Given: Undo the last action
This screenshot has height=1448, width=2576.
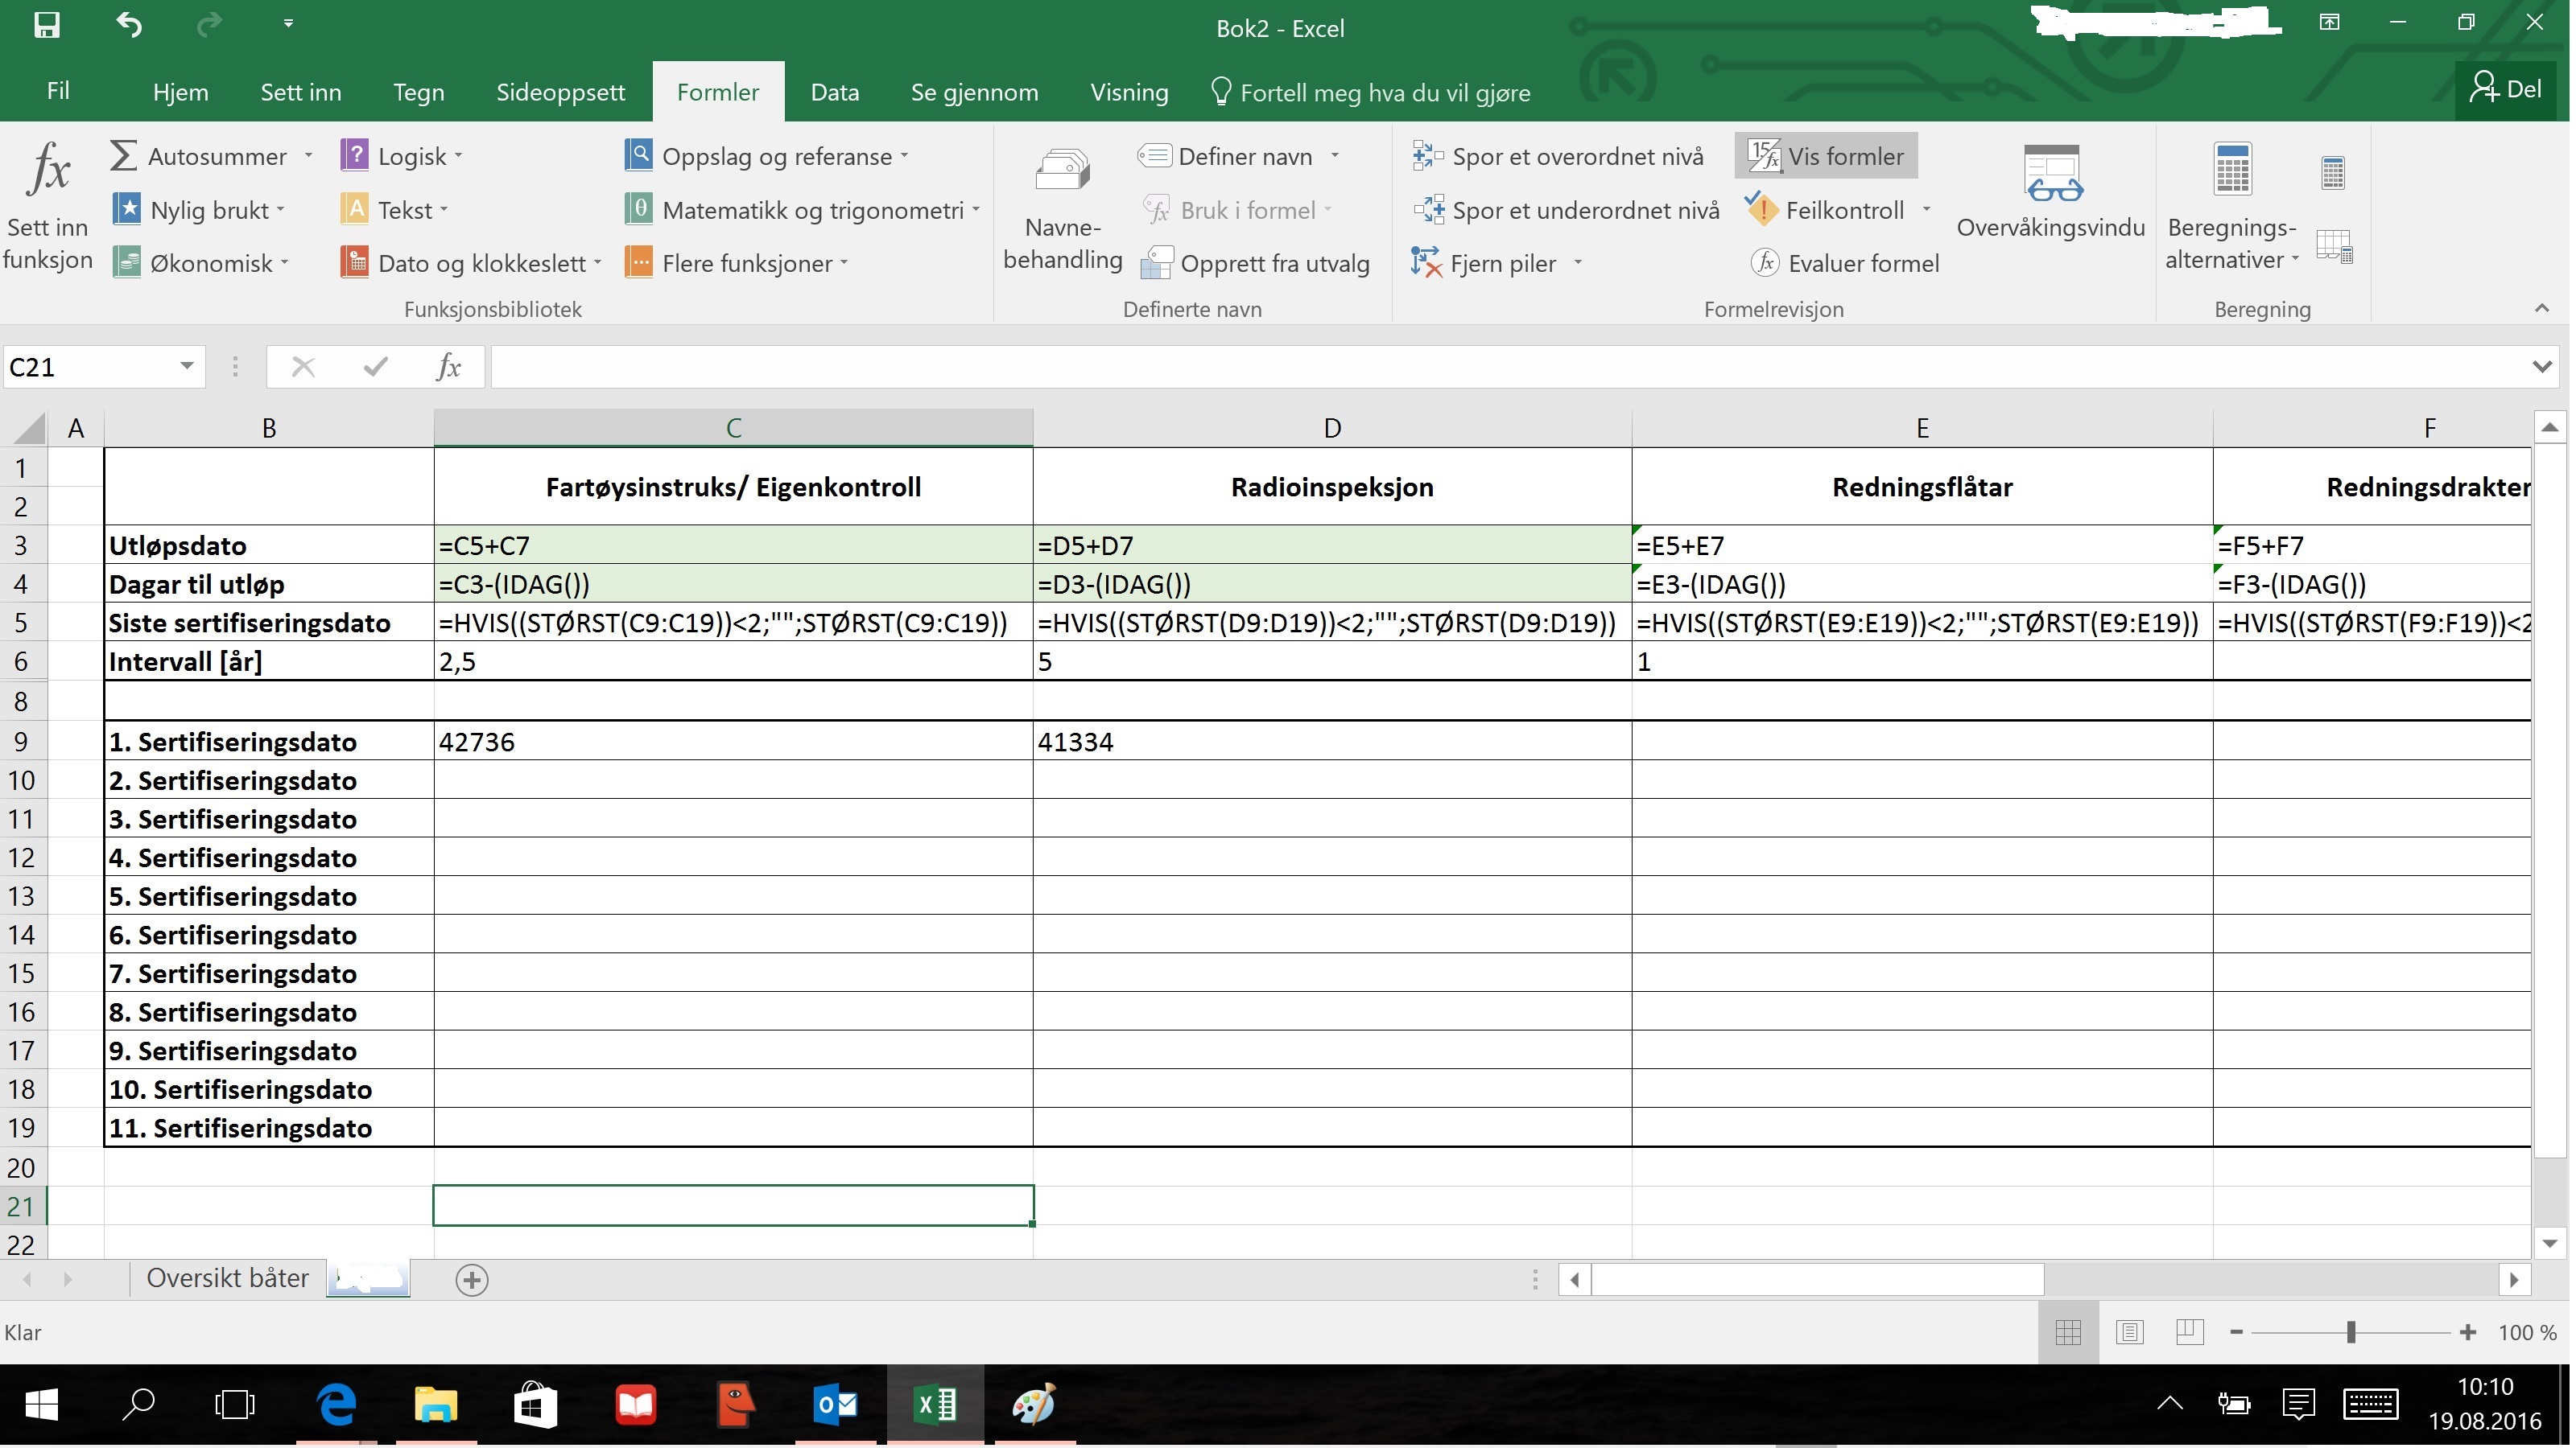Looking at the screenshot, I should click(x=129, y=25).
